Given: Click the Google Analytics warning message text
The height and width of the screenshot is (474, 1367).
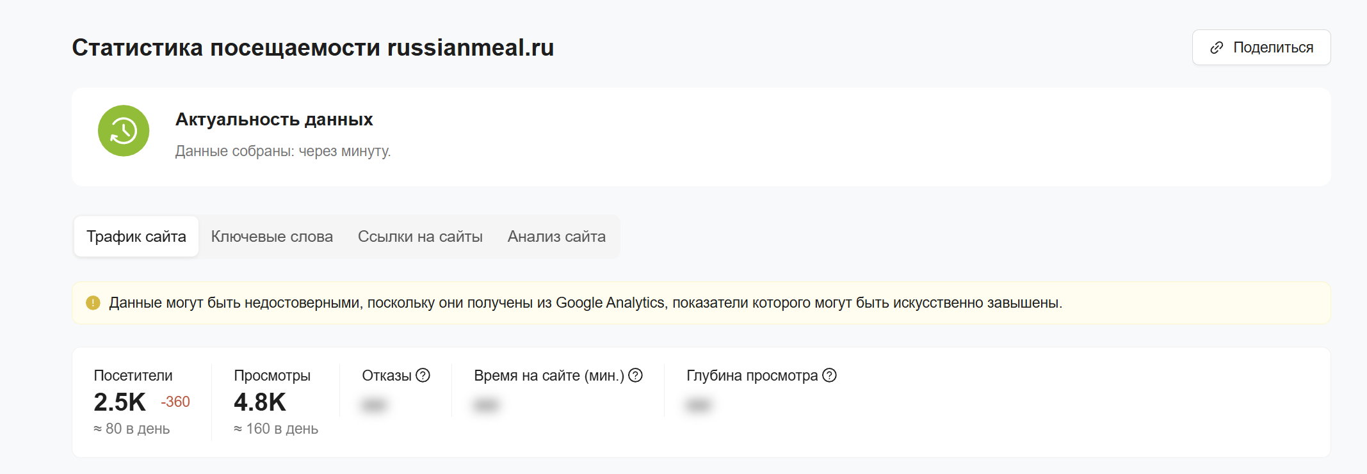Looking at the screenshot, I should 585,303.
